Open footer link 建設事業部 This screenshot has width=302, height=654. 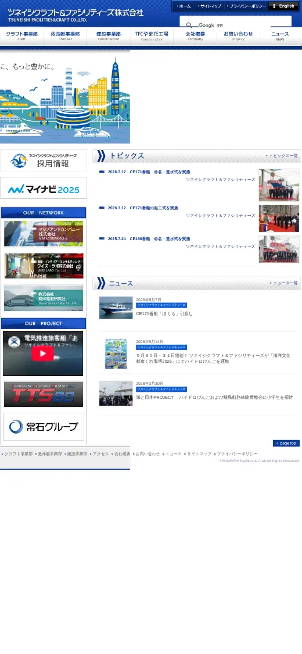pos(77,454)
